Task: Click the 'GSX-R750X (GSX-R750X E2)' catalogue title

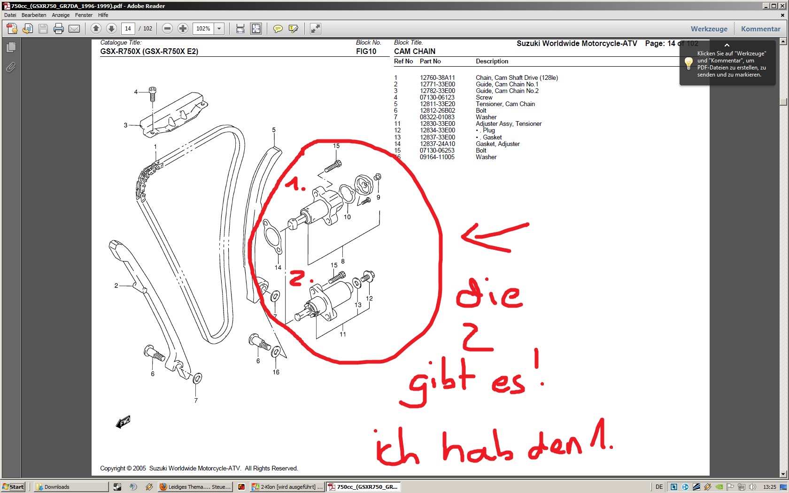Action: tap(149, 52)
